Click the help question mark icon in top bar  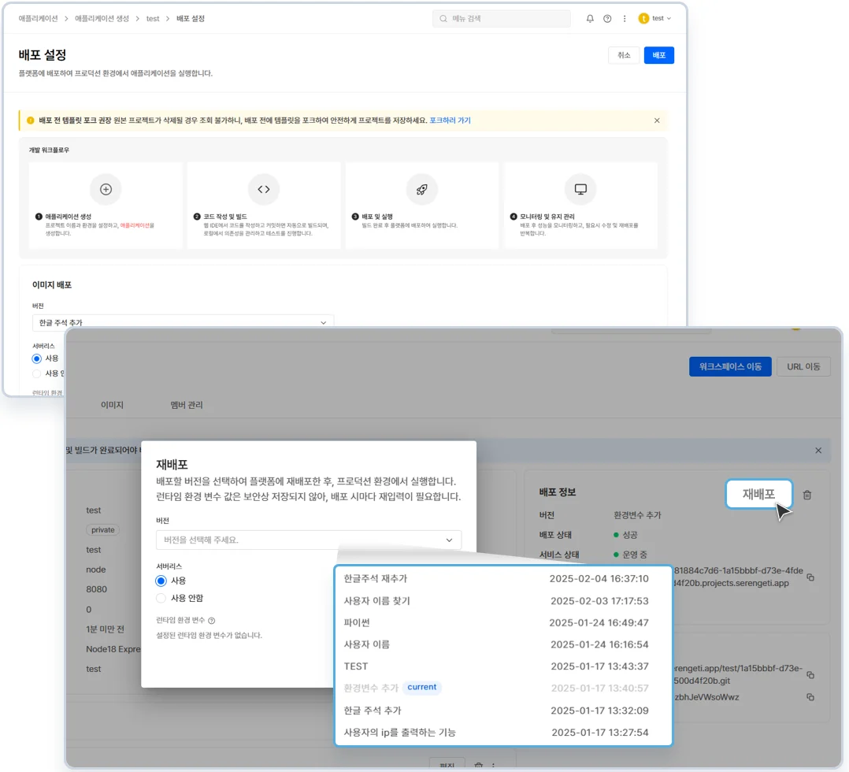[607, 18]
